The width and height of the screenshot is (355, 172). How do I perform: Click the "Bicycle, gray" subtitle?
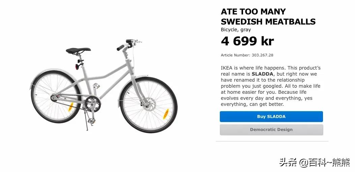[236, 30]
